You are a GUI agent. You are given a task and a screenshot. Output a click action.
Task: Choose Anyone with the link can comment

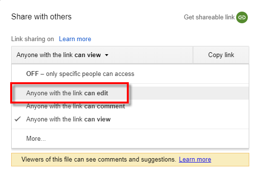tap(130, 106)
